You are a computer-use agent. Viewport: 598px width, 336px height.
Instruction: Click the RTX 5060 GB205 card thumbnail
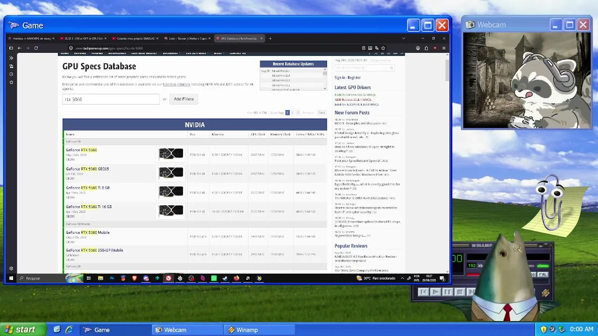[x=171, y=173]
